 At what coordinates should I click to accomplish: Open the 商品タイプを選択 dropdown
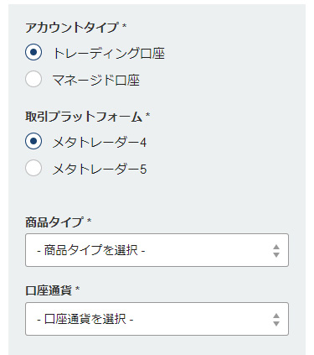[x=157, y=250]
